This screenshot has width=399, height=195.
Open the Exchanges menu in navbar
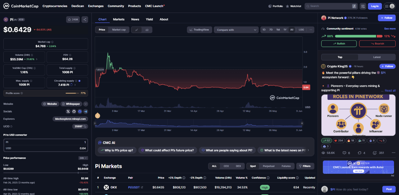pos(96,6)
